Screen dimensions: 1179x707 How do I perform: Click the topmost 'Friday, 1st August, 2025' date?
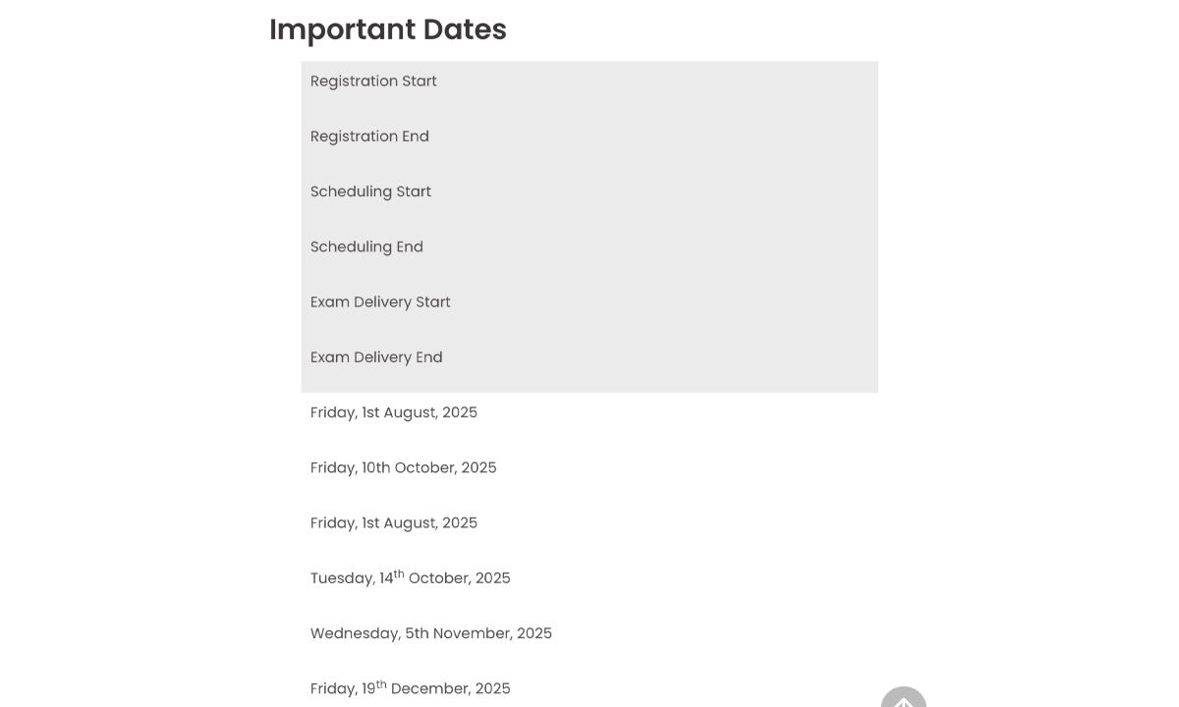(x=393, y=412)
